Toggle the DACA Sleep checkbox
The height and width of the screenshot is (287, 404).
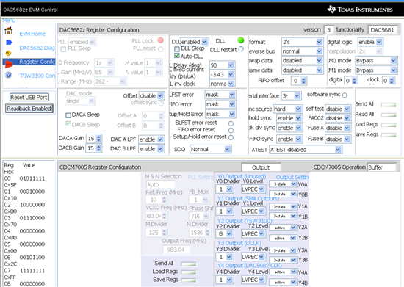coord(68,115)
